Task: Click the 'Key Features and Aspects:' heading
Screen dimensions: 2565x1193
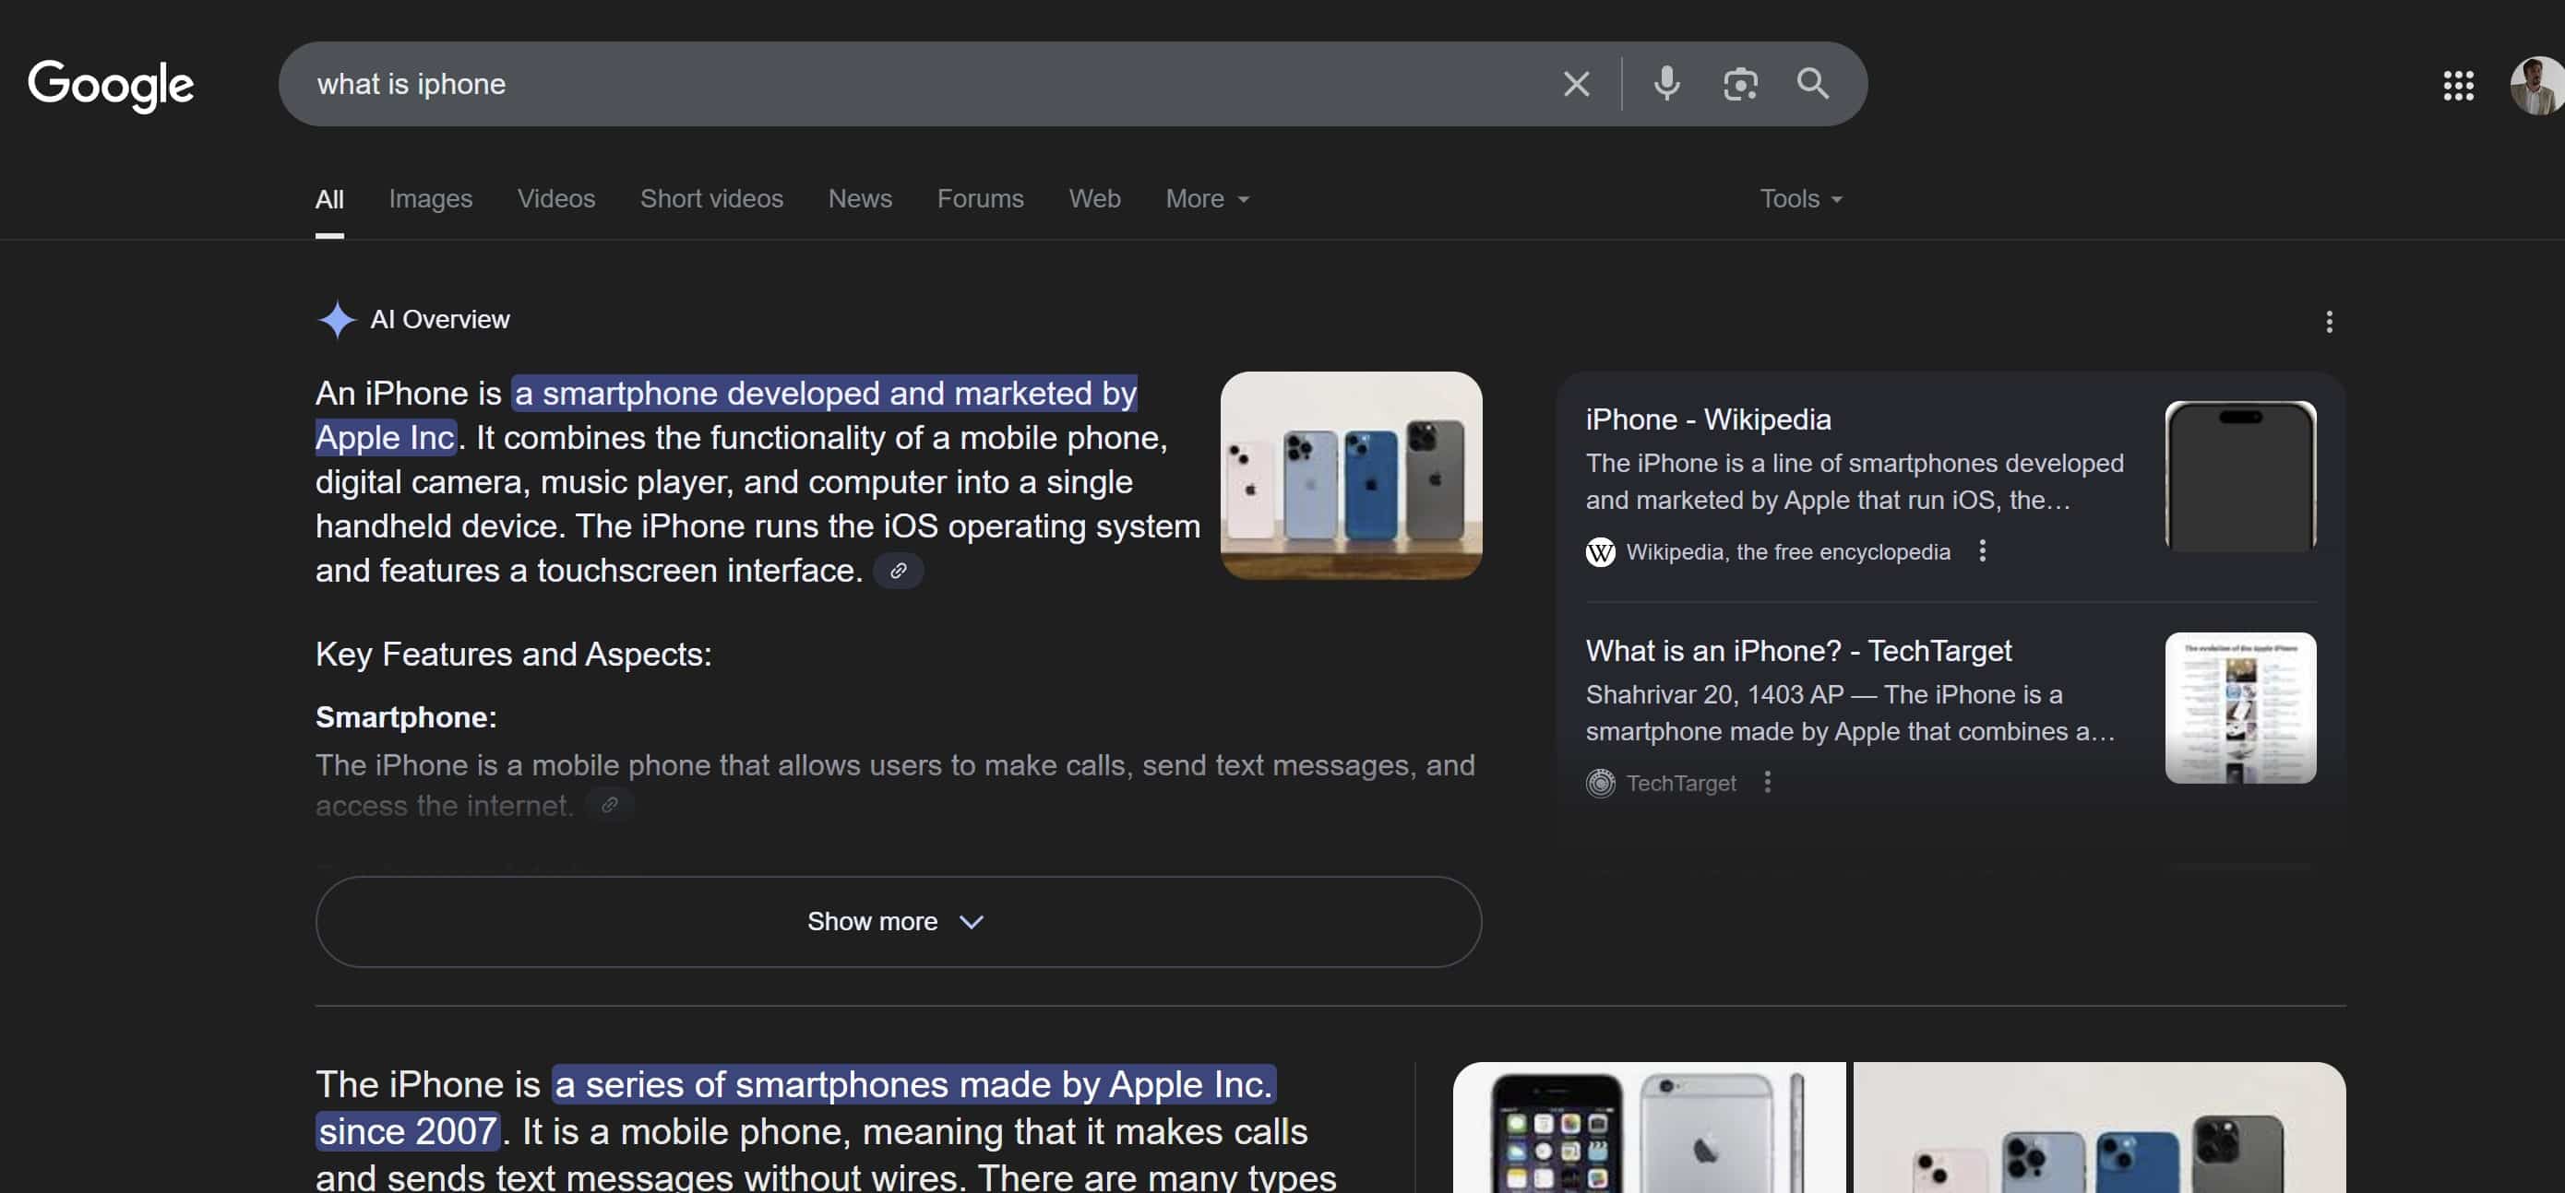Action: [513, 654]
